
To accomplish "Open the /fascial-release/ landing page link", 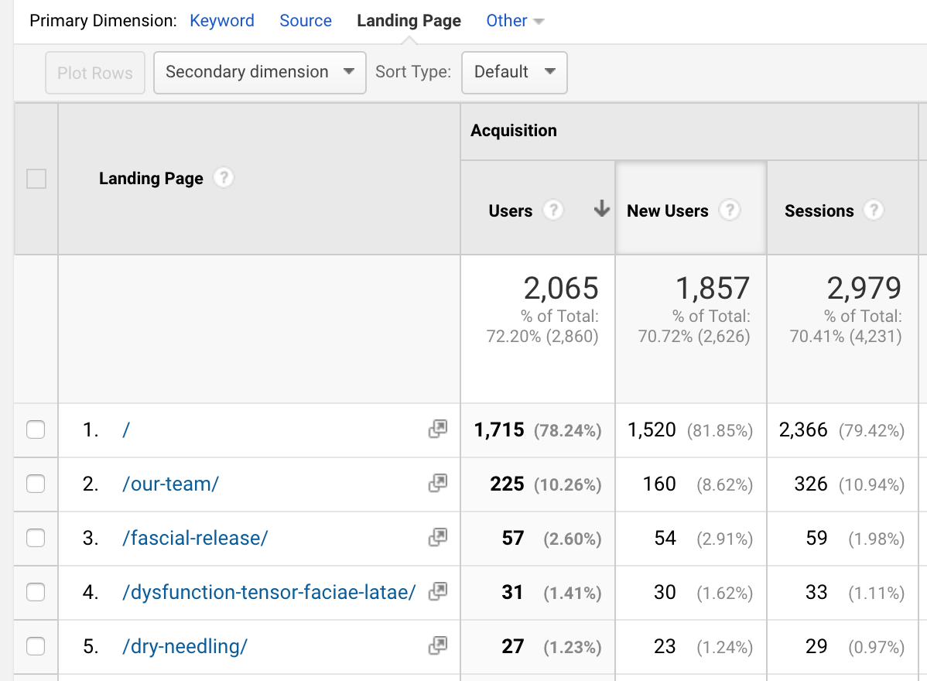I will click(195, 538).
